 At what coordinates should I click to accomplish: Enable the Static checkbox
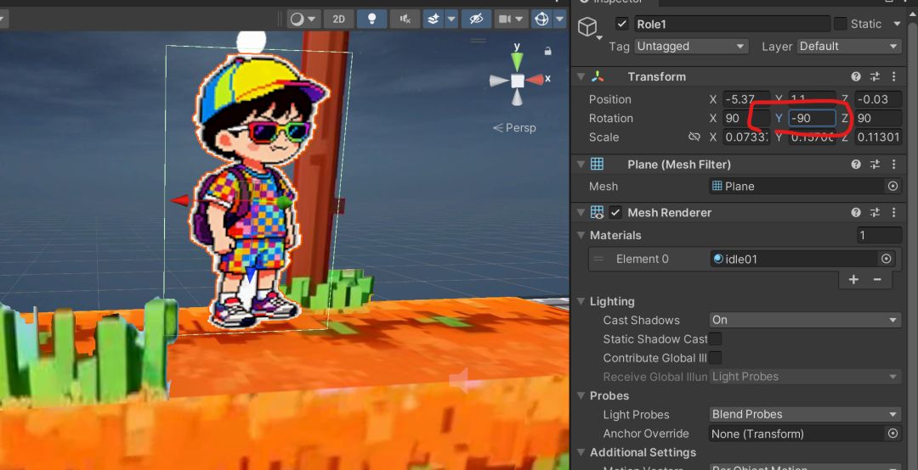[841, 24]
